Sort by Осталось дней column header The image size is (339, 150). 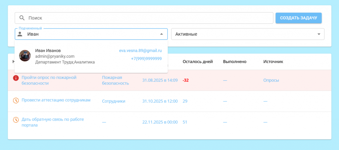pyautogui.click(x=198, y=61)
